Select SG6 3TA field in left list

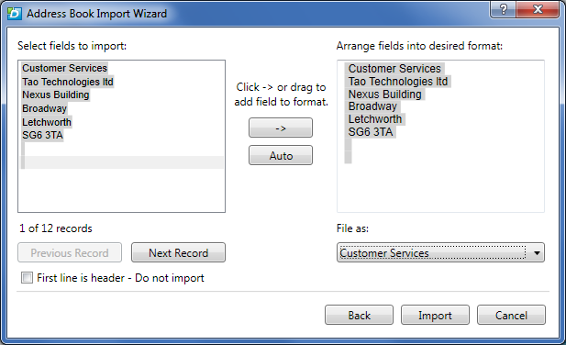(42, 135)
